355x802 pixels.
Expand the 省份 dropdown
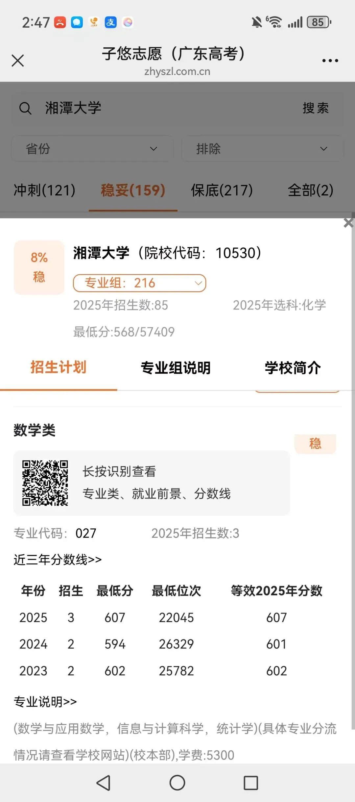click(92, 149)
